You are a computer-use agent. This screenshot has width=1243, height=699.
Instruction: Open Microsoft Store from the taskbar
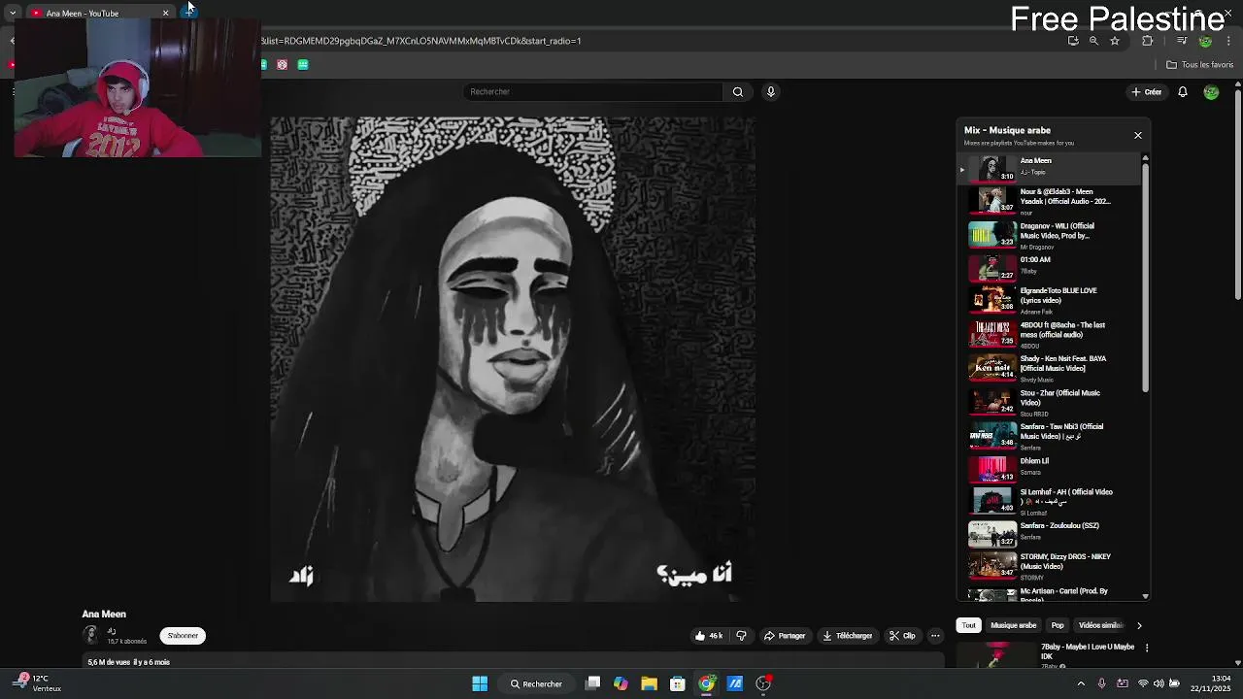tap(678, 683)
